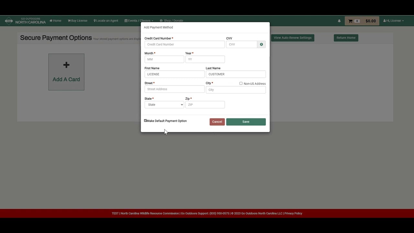
Task: Open the Privacy Policy link
Action: coord(293,214)
